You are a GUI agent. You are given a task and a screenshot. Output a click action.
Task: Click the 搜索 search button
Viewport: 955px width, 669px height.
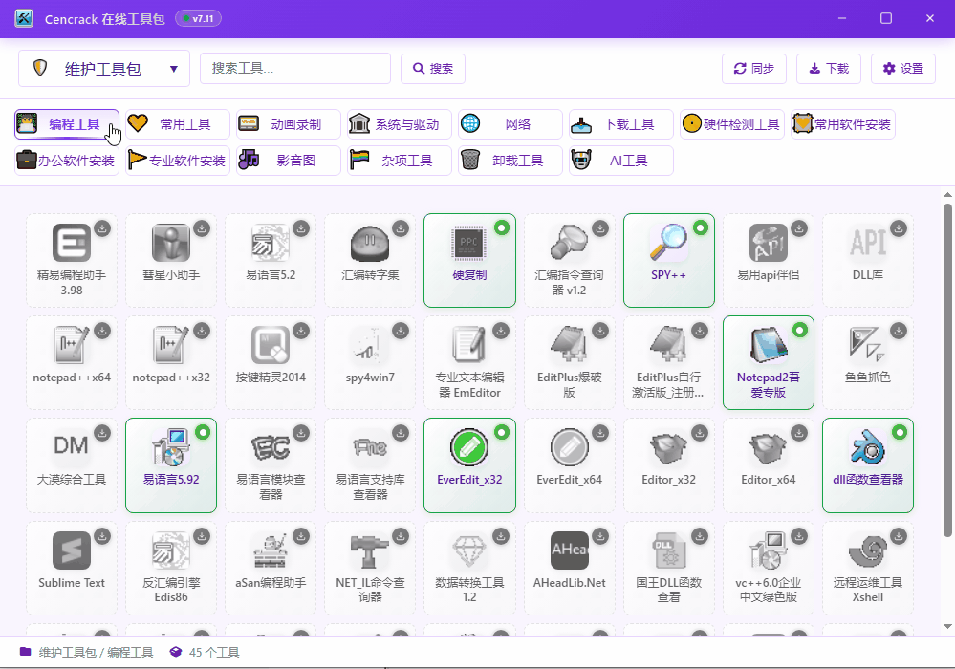click(x=433, y=68)
